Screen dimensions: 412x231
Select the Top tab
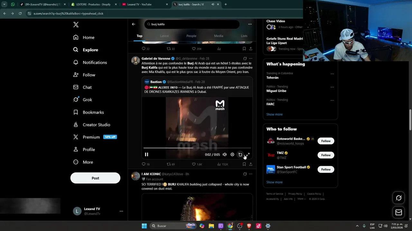coord(139,36)
